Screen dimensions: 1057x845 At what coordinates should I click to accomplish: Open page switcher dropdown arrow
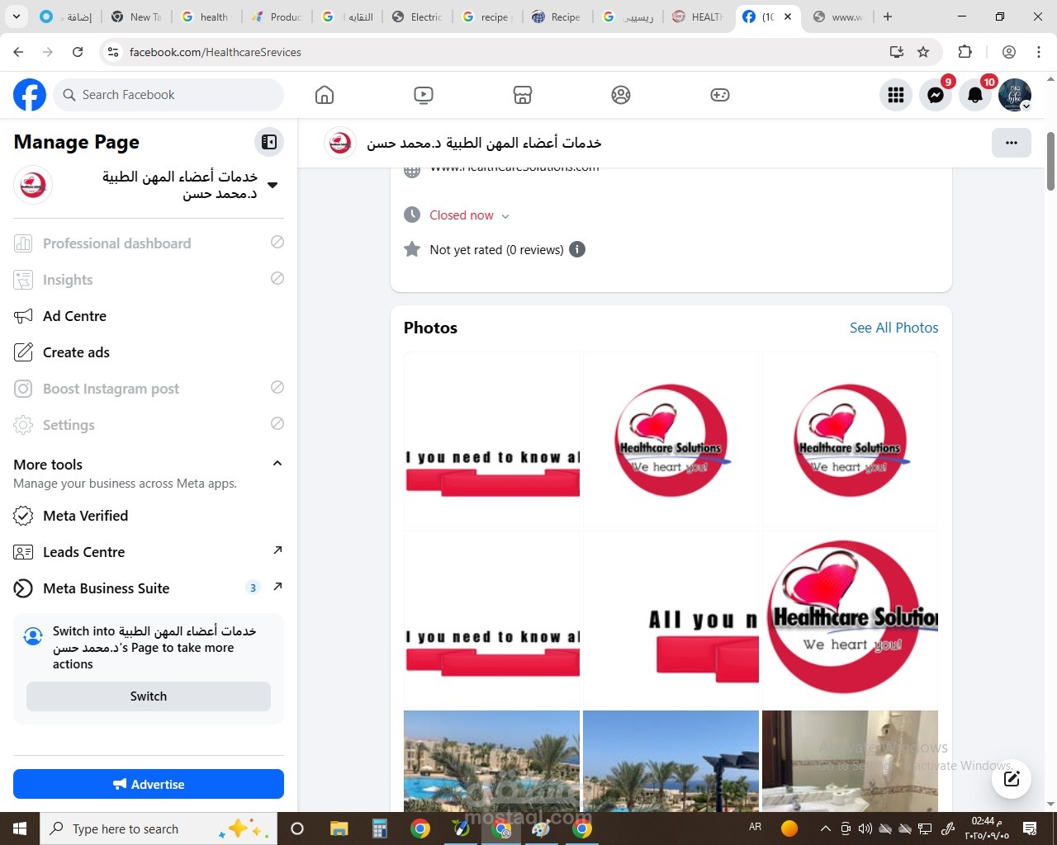(273, 185)
